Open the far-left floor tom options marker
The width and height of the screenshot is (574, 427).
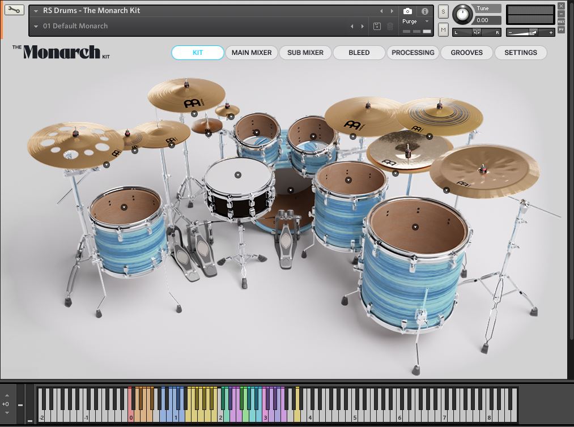[x=124, y=207]
